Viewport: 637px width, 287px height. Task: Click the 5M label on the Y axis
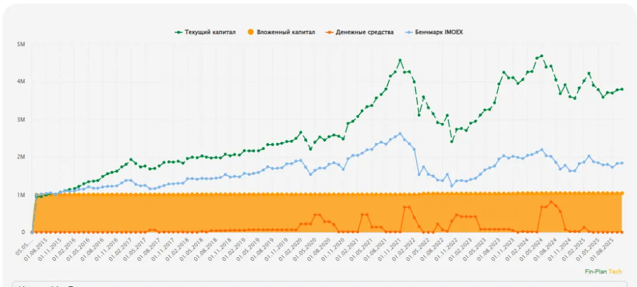[21, 44]
